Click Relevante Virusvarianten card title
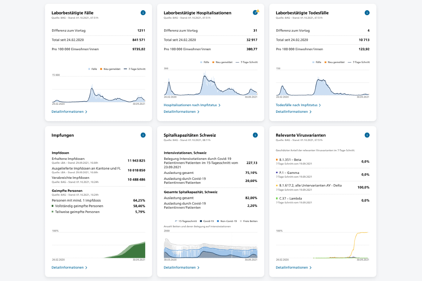Screen dimensions: 422x281 click(301, 135)
